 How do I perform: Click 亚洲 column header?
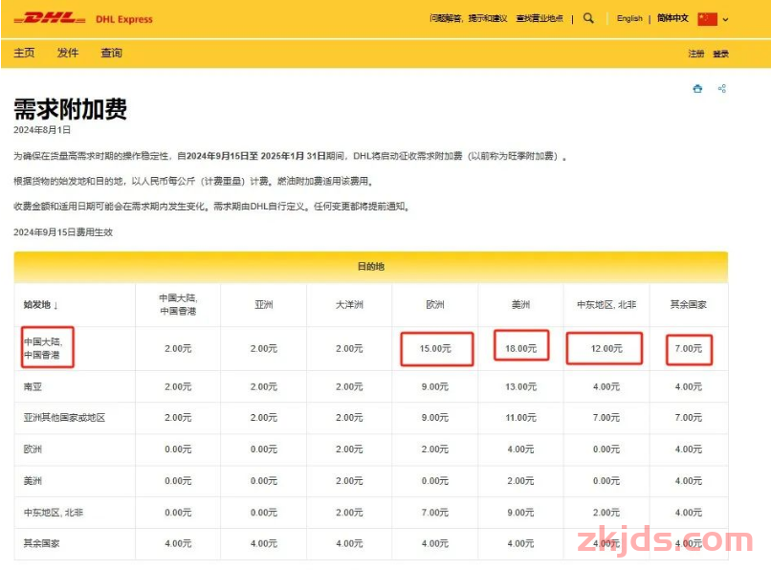point(264,305)
